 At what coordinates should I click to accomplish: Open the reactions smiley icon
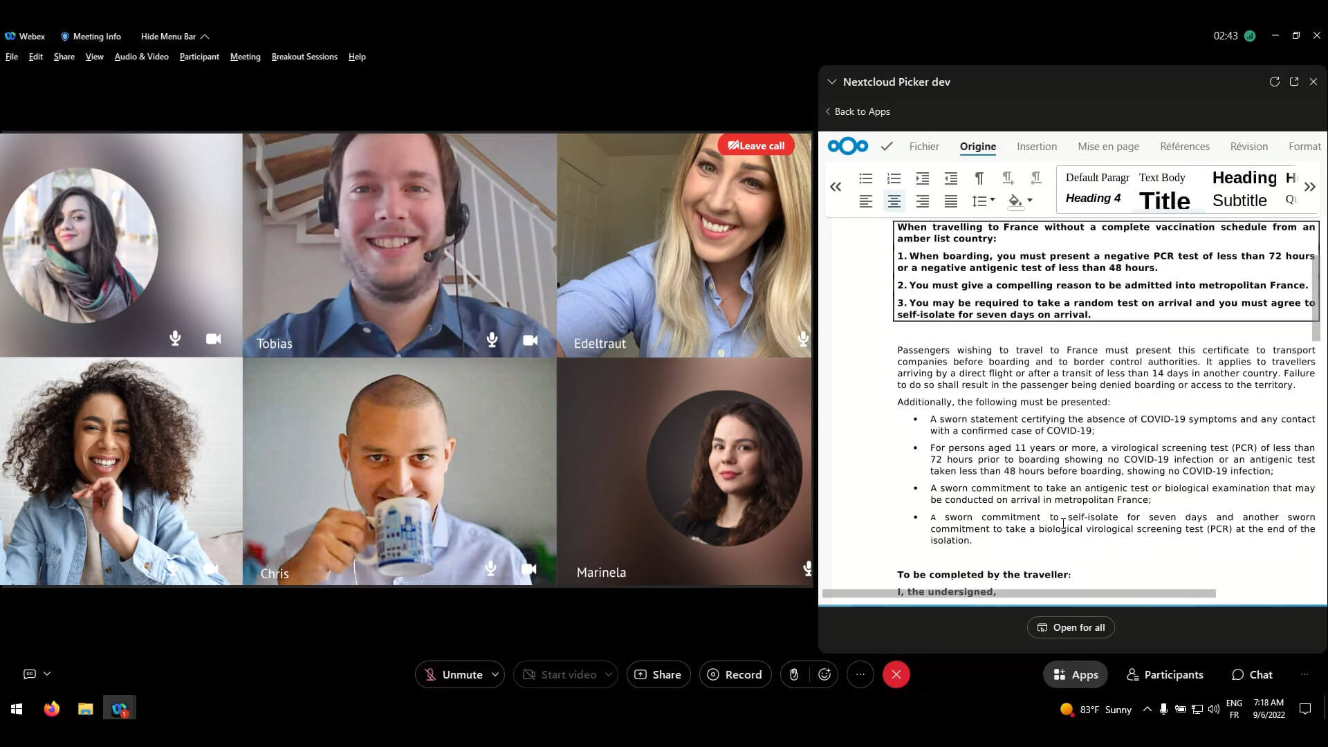[x=824, y=674]
